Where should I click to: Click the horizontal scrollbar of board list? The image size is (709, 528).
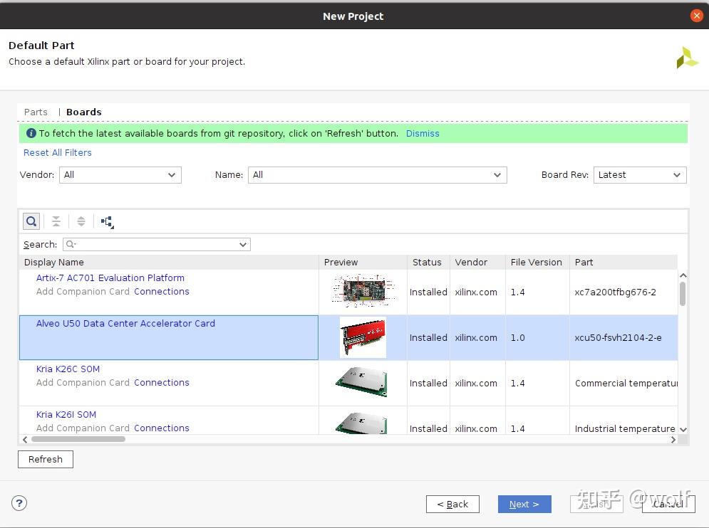pyautogui.click(x=78, y=439)
